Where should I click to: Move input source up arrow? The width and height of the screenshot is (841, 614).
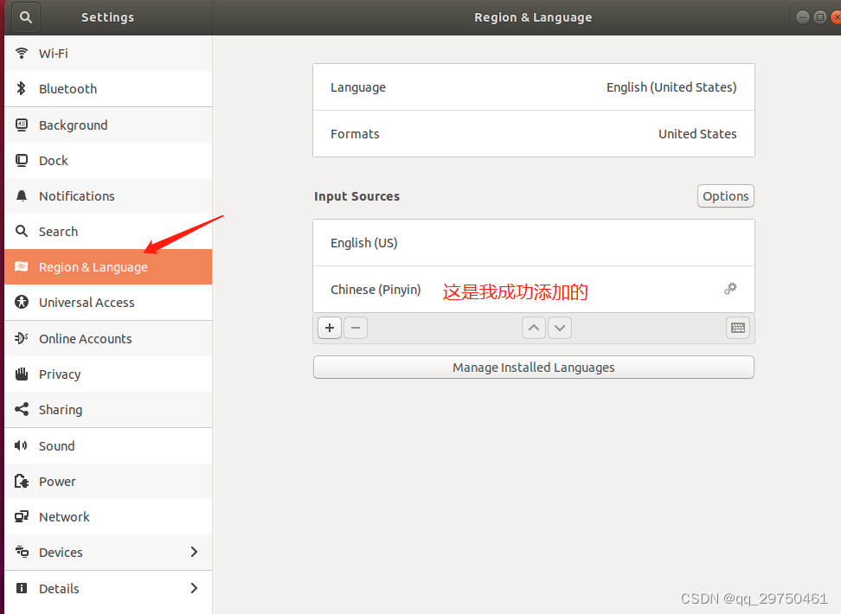534,328
